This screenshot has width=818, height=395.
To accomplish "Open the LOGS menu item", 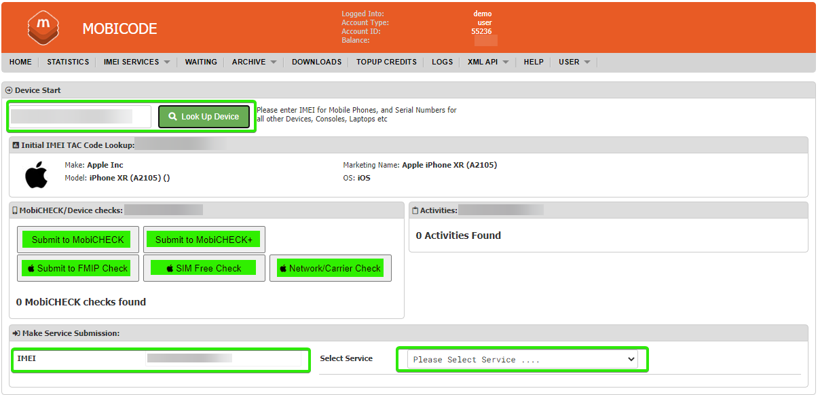I will click(442, 62).
